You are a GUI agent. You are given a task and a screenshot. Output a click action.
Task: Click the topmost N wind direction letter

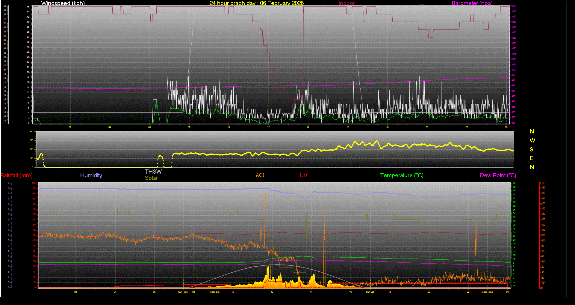point(532,132)
